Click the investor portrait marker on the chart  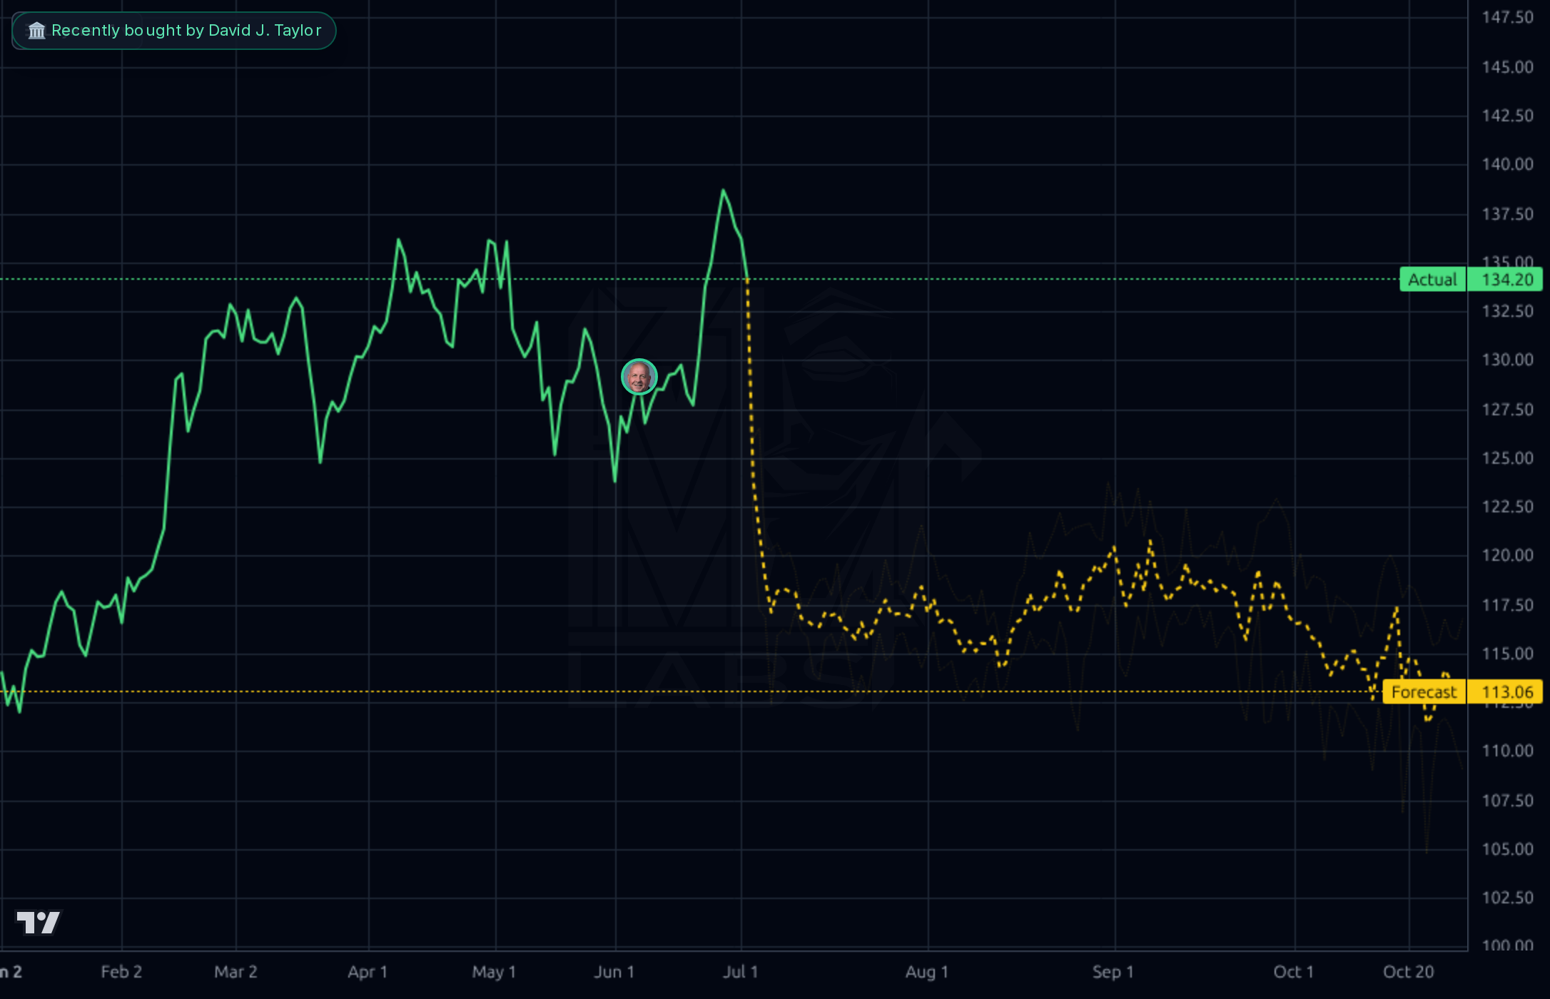(x=639, y=377)
